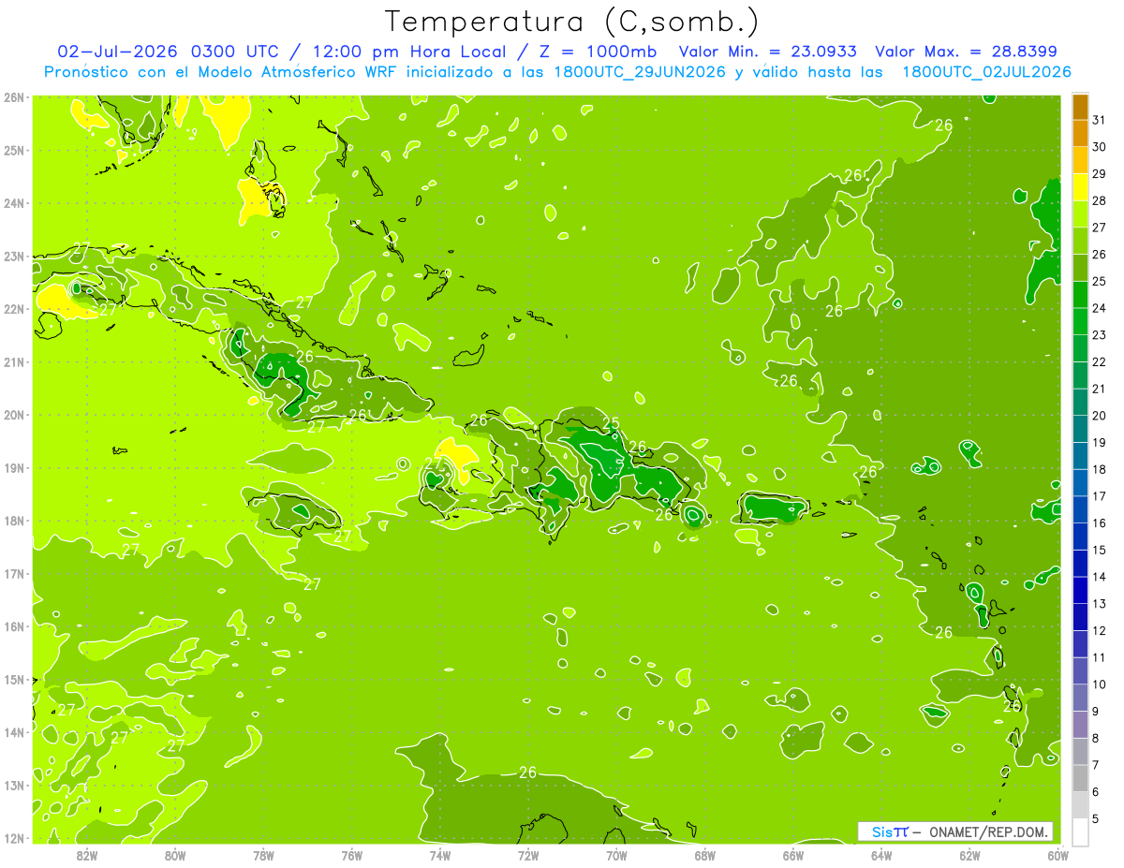Image resolution: width=1124 pixels, height=868 pixels.
Task: Click the 18N latitude axis label
Action: tap(14, 521)
